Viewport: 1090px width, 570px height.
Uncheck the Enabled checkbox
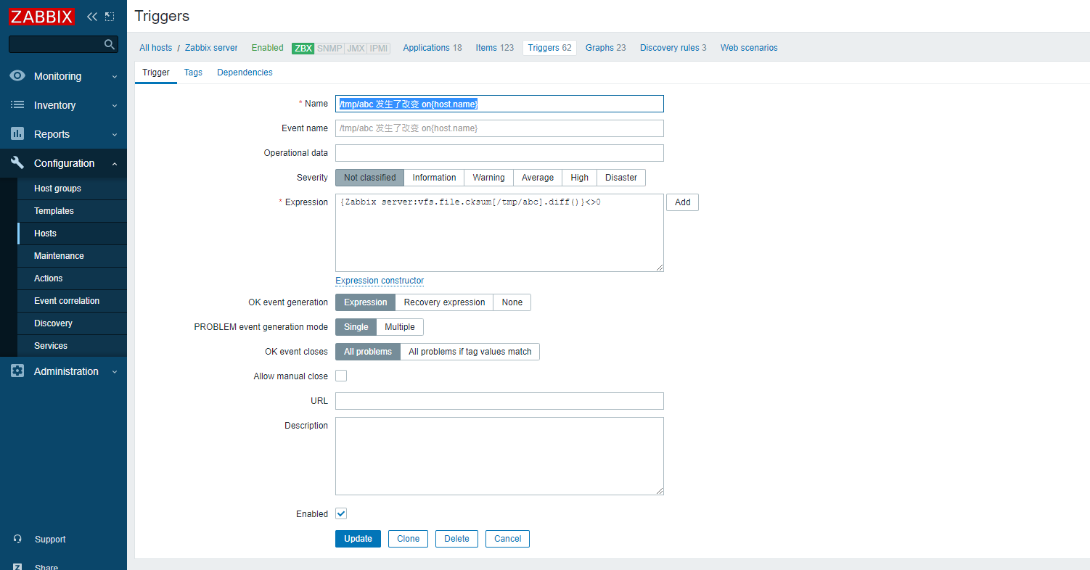coord(341,513)
